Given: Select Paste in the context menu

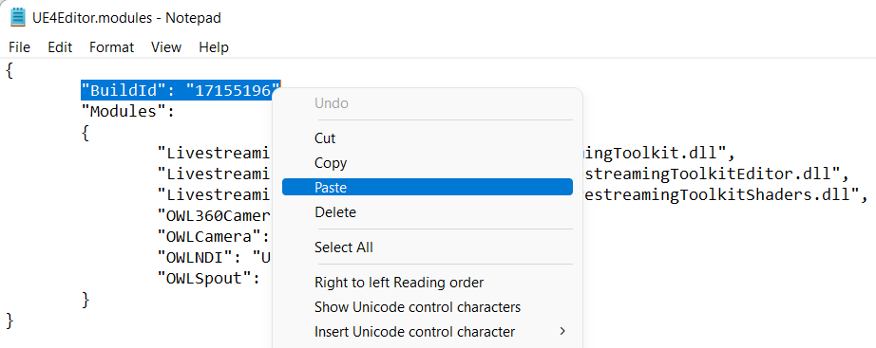Looking at the screenshot, I should tap(428, 188).
